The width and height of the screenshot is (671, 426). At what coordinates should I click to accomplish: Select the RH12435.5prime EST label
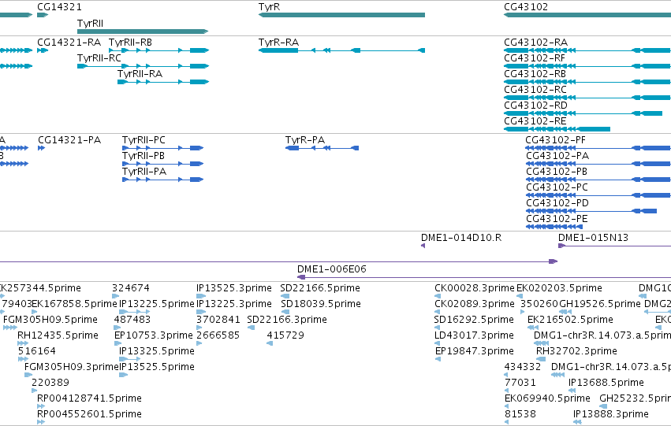click(58, 336)
